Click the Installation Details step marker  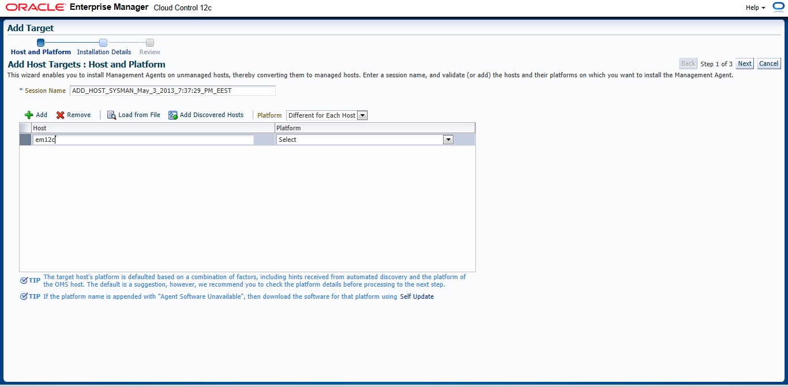(x=103, y=43)
